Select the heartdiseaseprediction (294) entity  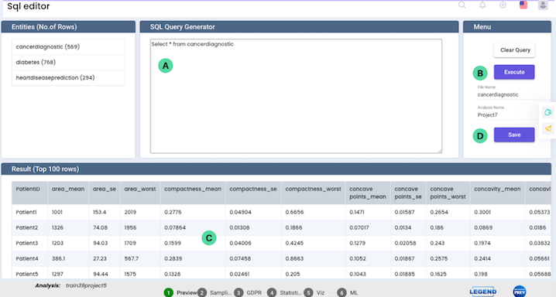[x=68, y=77]
